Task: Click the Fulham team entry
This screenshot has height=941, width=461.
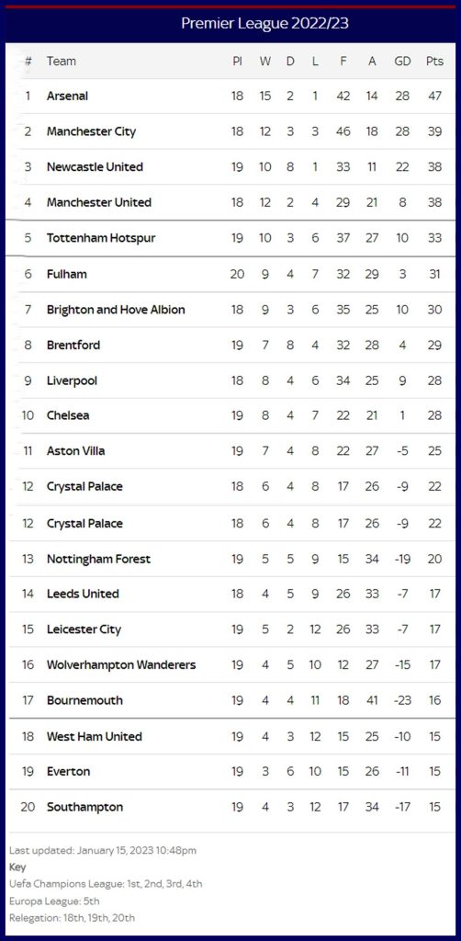Action: 66,274
